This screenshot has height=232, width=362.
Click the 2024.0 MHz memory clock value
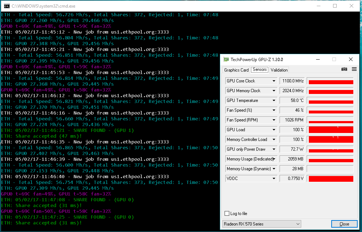pyautogui.click(x=292, y=91)
